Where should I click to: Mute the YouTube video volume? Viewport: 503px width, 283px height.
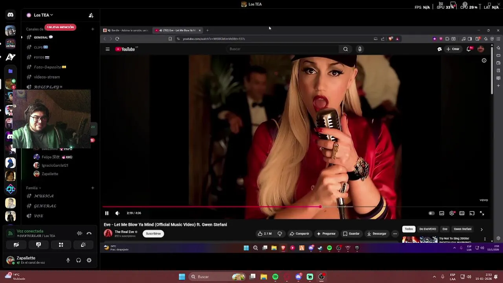(x=117, y=213)
